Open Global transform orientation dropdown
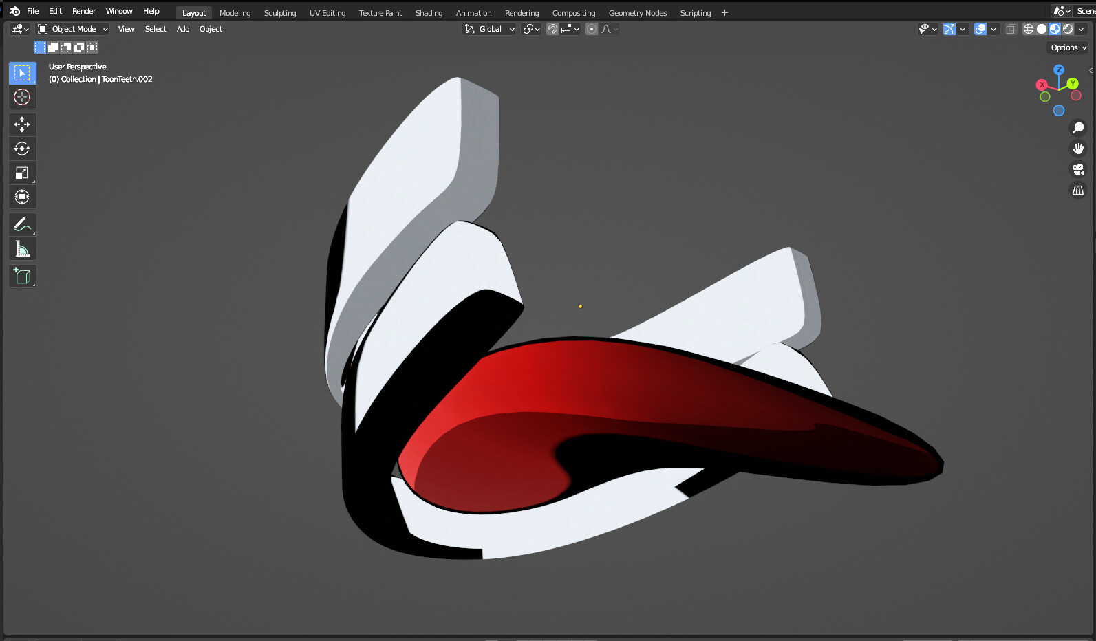1096x641 pixels. click(x=490, y=29)
